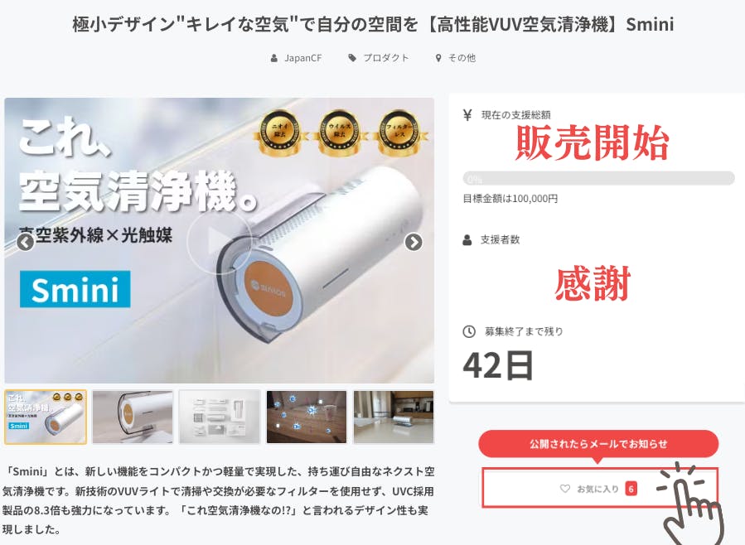Click the favorites count badge 6
Viewport: 745px width, 545px height.
tap(631, 489)
